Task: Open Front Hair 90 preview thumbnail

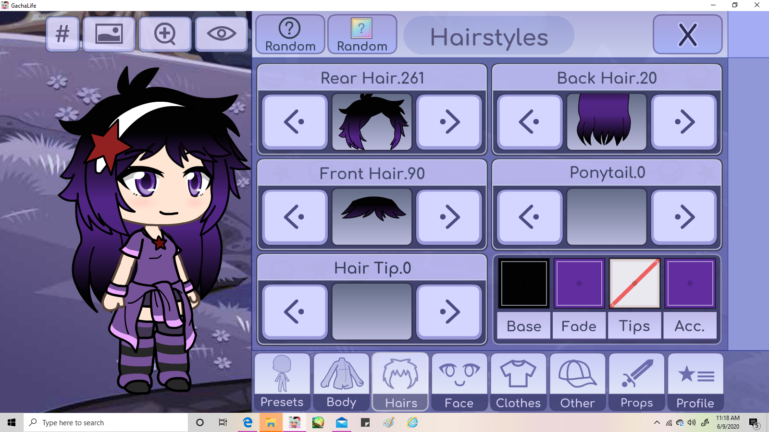Action: coord(372,217)
